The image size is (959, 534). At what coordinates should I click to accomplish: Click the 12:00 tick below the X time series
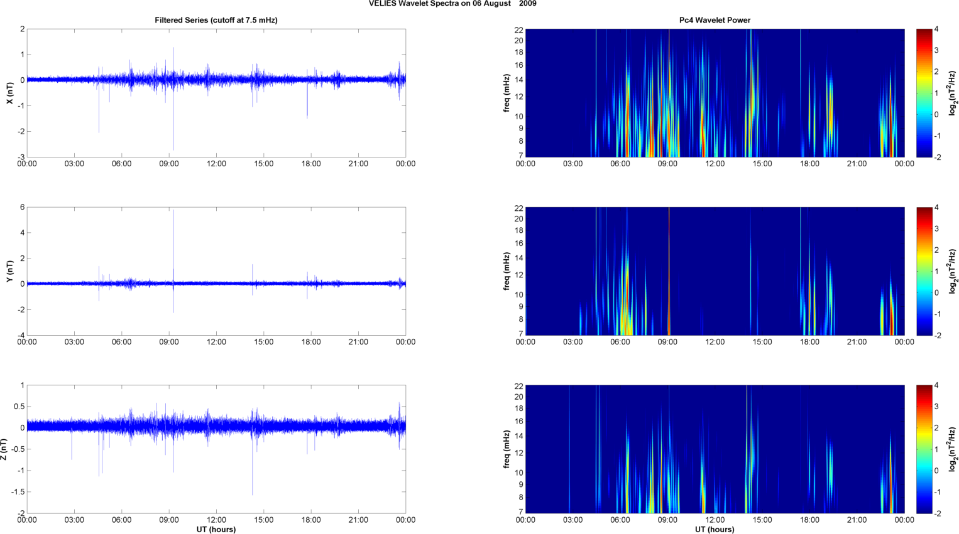[x=216, y=164]
